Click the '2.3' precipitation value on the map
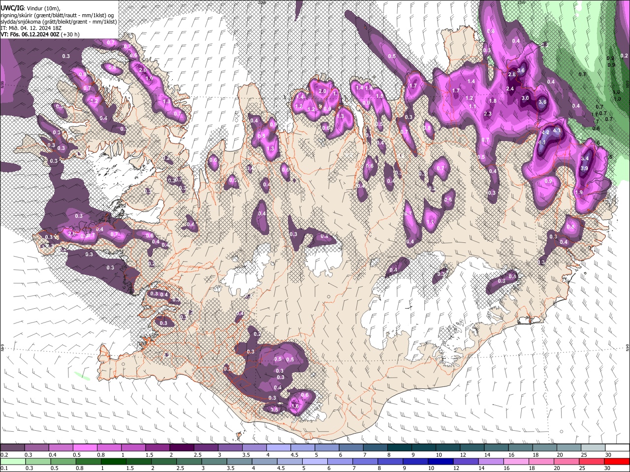The image size is (630, 472). pos(488,114)
